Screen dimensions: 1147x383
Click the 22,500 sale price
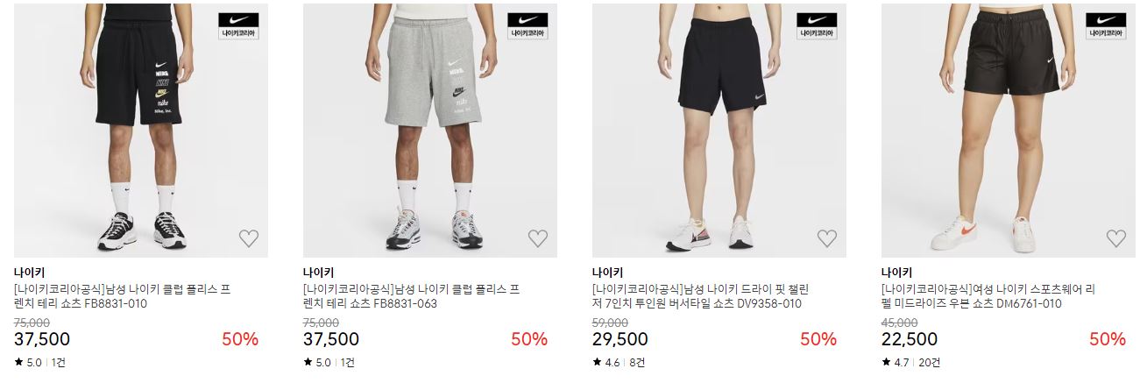[x=910, y=339]
